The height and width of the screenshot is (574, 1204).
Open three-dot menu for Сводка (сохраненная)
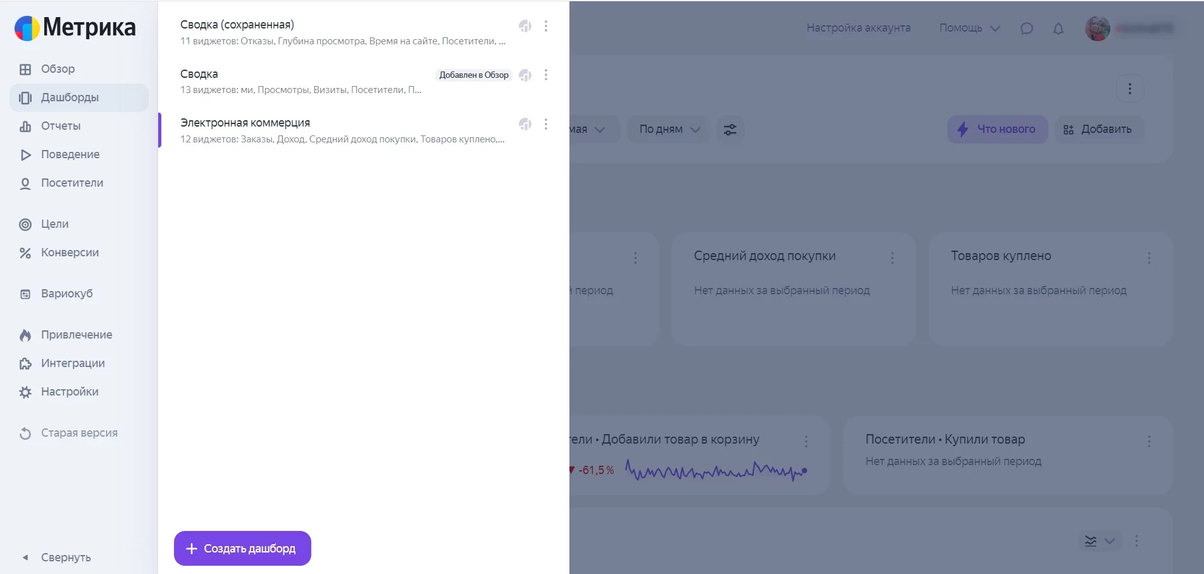click(546, 26)
